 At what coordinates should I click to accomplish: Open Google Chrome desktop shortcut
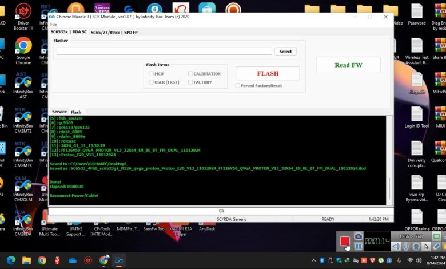(23, 48)
